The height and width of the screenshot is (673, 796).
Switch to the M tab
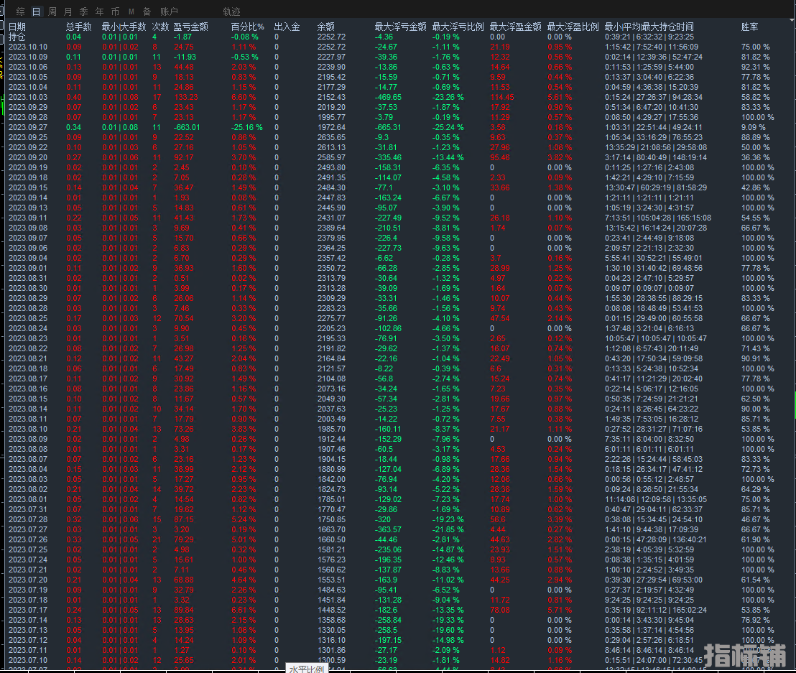[x=131, y=11]
